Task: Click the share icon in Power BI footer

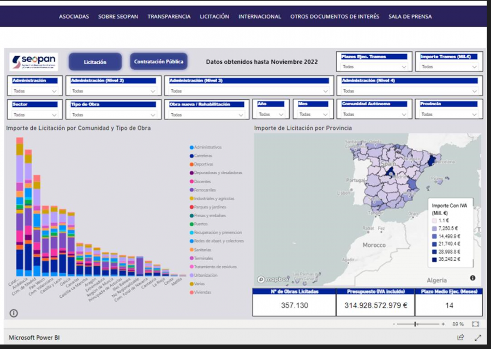Action: point(460,338)
